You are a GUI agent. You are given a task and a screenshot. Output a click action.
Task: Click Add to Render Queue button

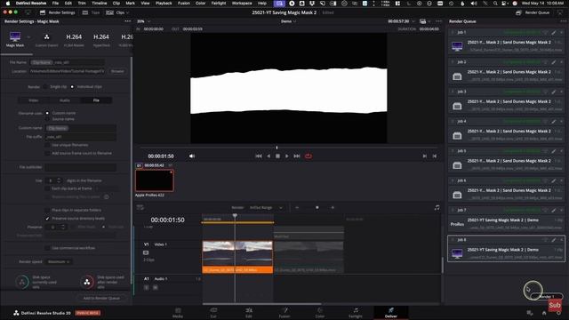pos(101,298)
